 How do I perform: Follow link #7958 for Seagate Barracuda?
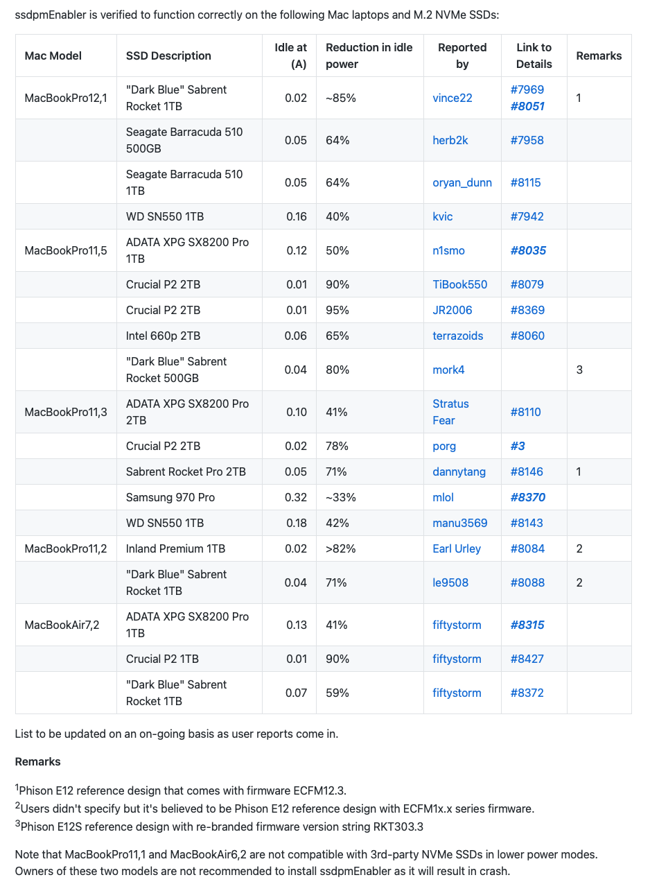pyautogui.click(x=527, y=140)
